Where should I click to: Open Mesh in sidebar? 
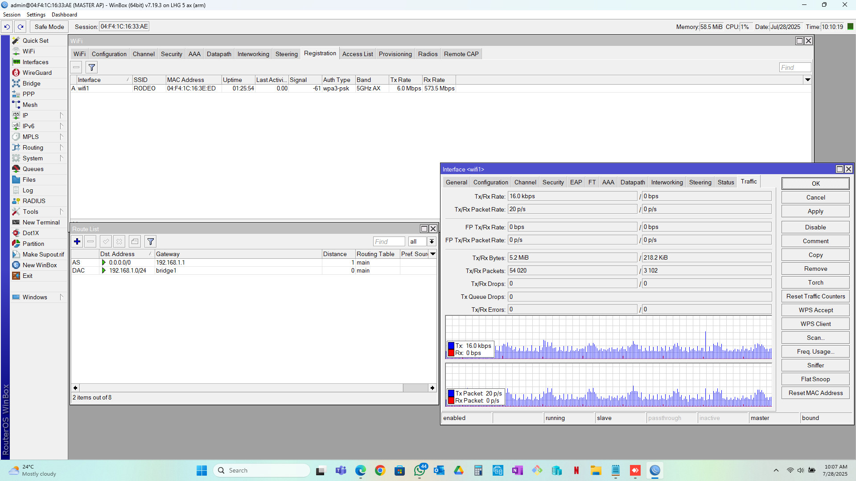pos(30,105)
